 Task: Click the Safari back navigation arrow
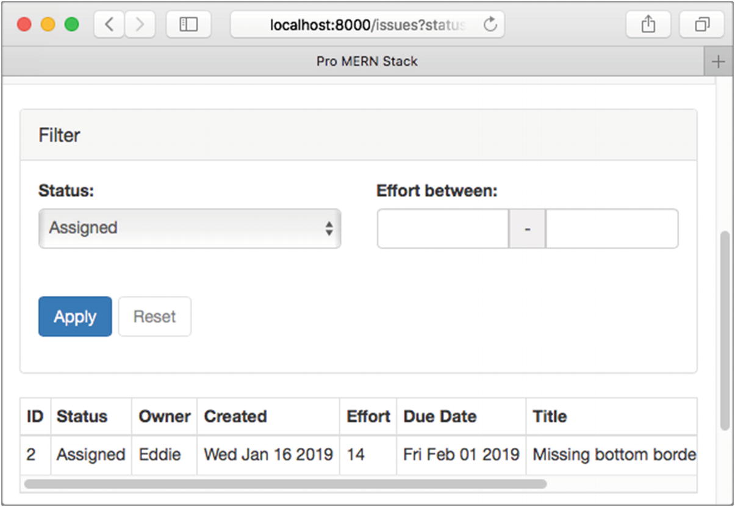coord(109,24)
